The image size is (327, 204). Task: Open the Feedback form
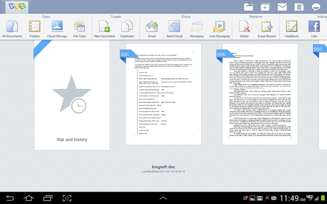[292, 29]
